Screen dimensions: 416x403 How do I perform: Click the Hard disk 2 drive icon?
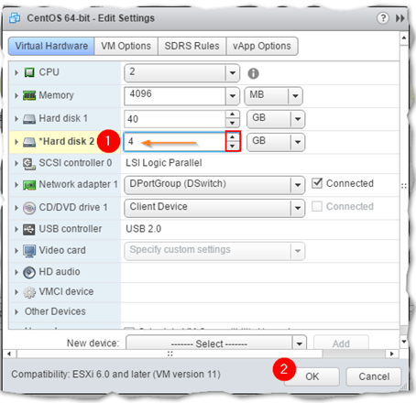pyautogui.click(x=29, y=142)
